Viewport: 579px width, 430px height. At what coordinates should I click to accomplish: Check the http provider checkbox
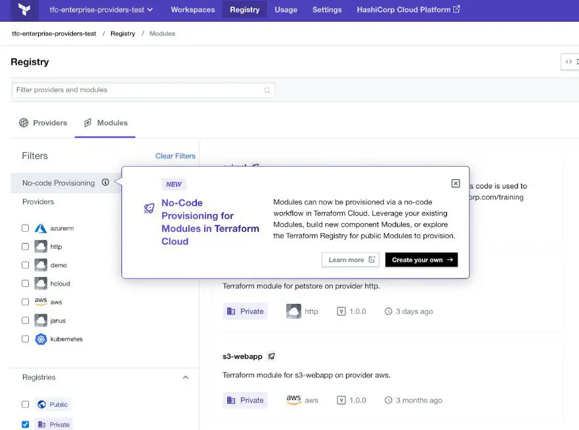click(25, 247)
